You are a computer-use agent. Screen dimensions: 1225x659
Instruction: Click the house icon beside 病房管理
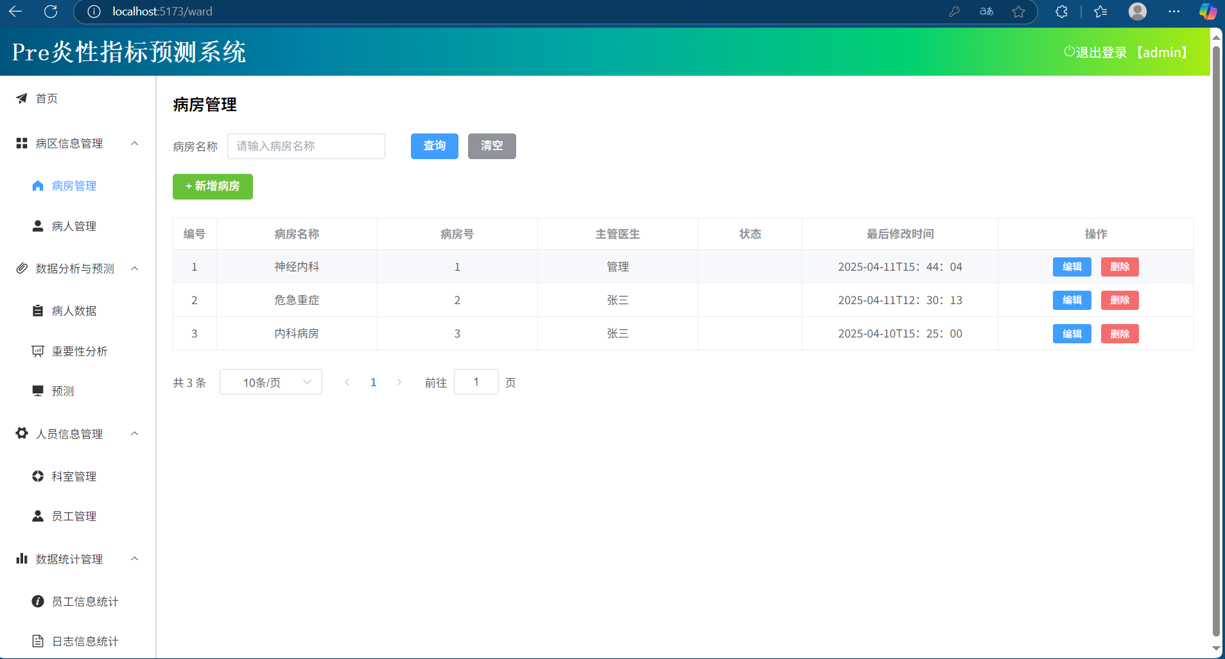tap(38, 186)
